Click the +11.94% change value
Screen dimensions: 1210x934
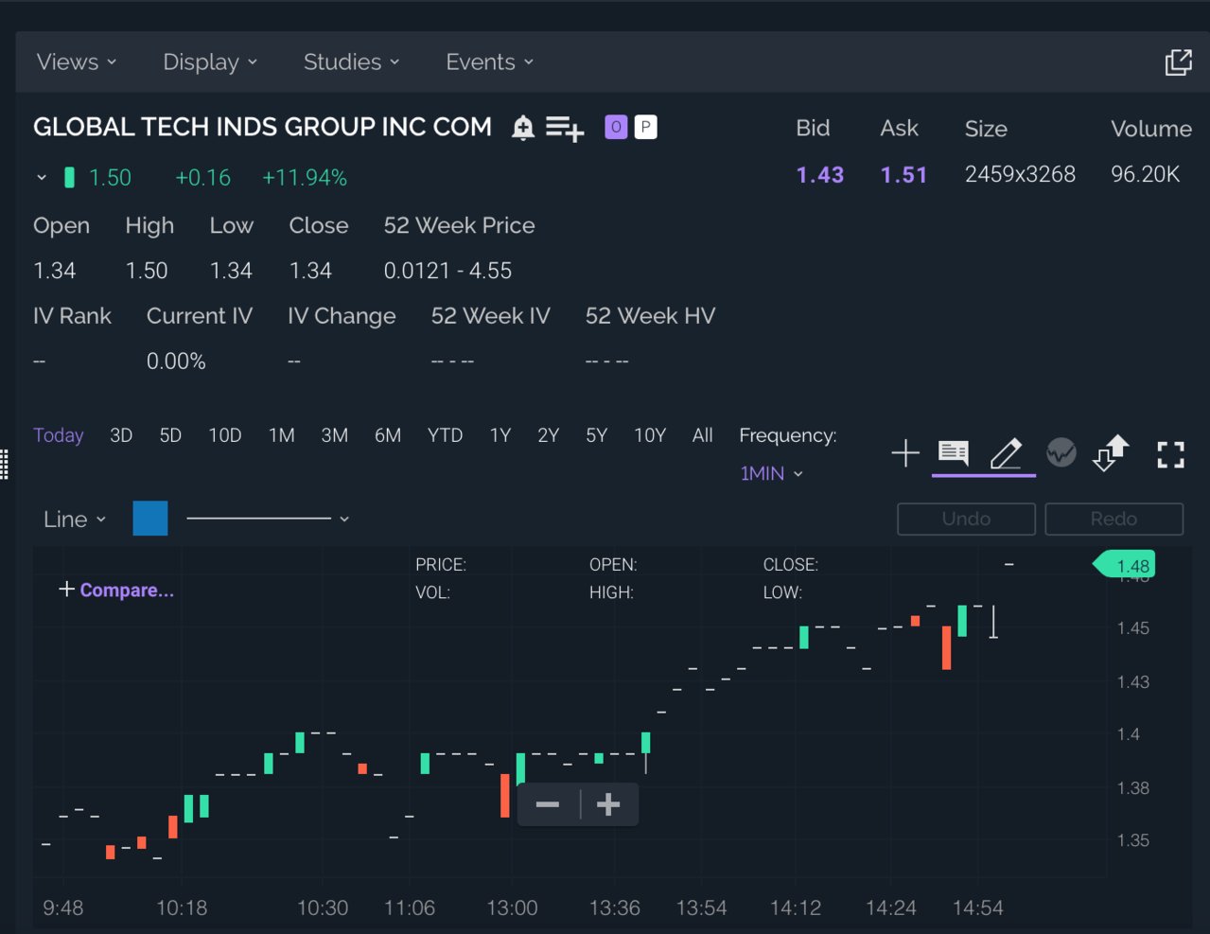coord(305,178)
